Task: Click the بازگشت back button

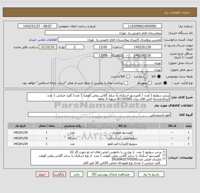Action: (x=59, y=174)
